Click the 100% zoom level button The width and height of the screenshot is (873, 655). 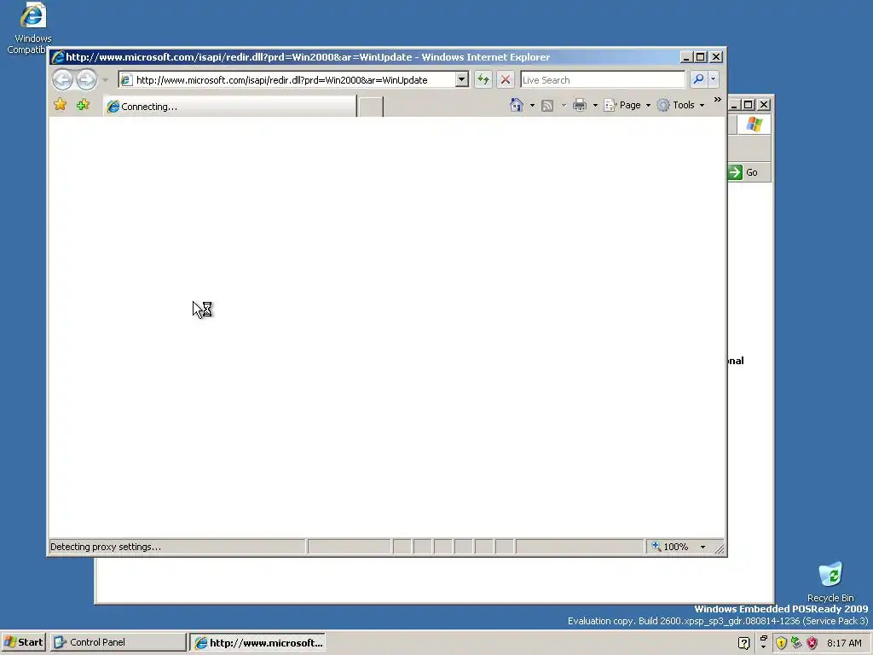pos(670,547)
